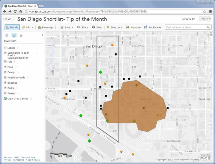Click the esri logo
The width and height of the screenshot is (215, 164).
click(205, 158)
